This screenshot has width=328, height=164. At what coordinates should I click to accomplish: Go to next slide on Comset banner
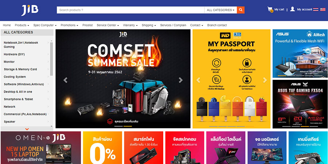(x=180, y=80)
